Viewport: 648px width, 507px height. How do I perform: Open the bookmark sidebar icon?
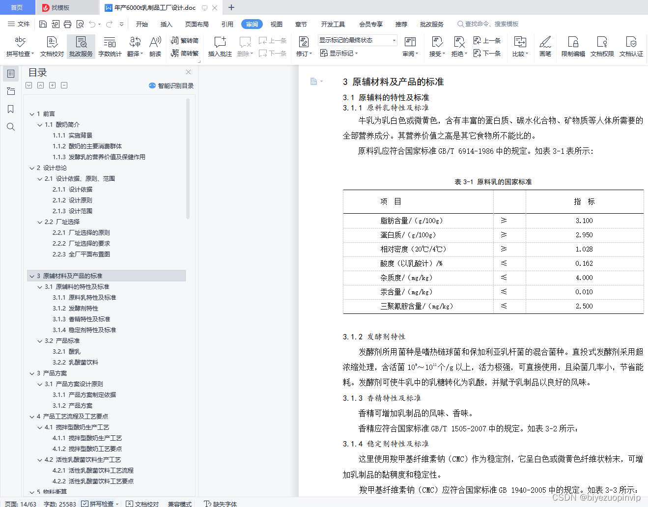coord(11,109)
